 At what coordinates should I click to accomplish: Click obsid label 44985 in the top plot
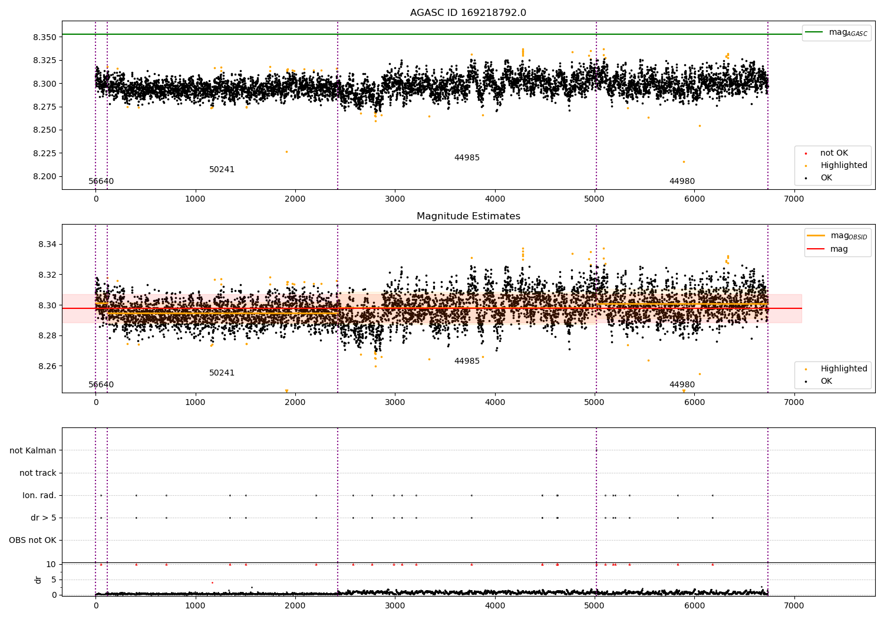(x=467, y=158)
